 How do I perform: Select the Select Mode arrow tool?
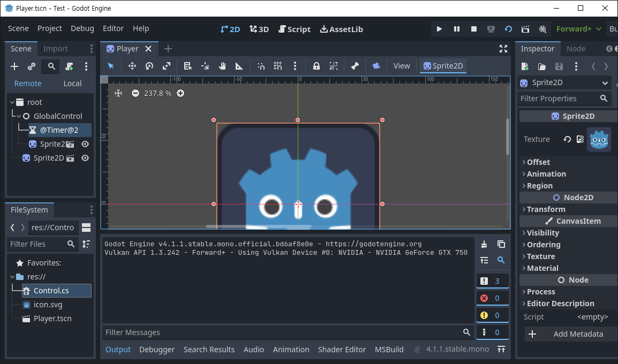click(111, 66)
